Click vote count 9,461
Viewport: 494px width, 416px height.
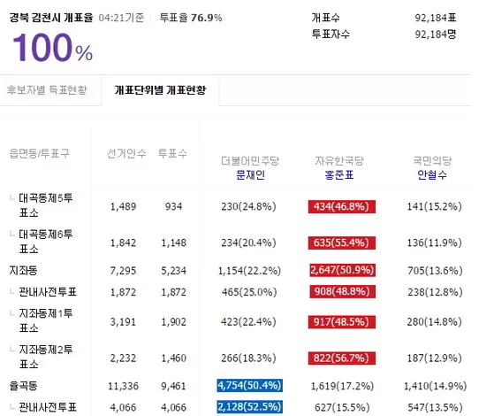click(173, 386)
